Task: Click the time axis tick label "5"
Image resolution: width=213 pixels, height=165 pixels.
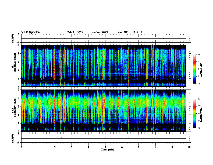Action: coord(105,147)
